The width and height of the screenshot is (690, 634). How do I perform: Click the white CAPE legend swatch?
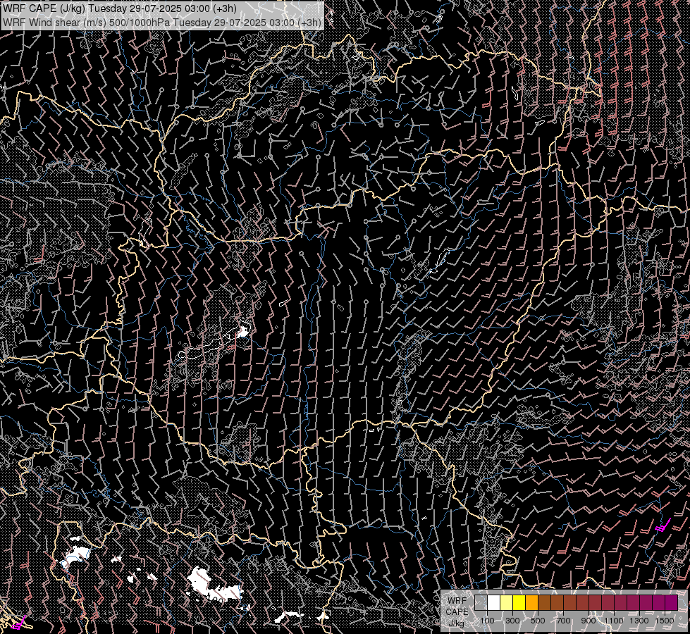(494, 603)
